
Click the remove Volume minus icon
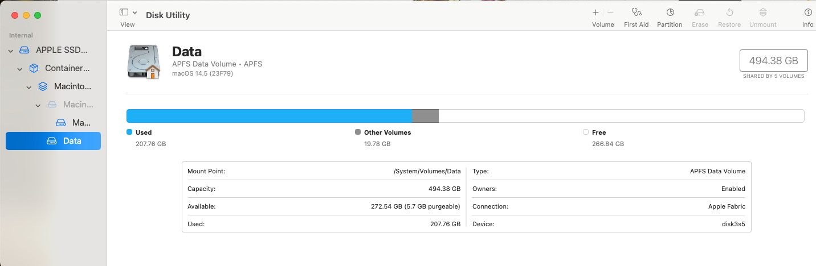610,12
